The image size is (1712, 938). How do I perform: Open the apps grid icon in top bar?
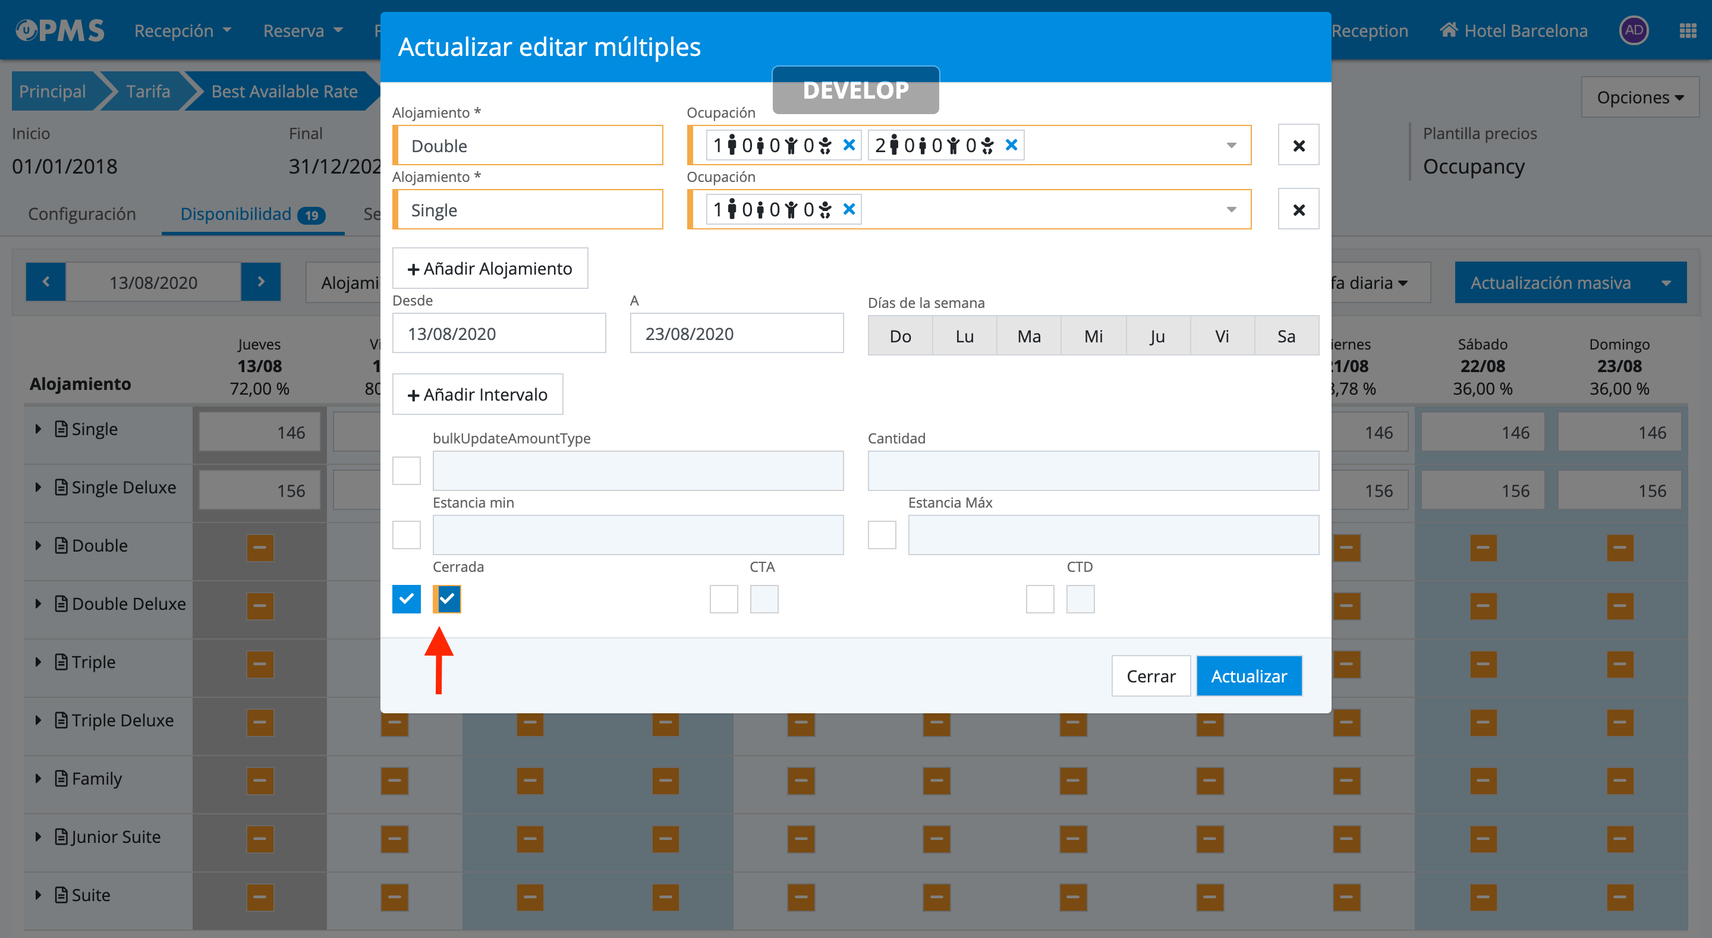(x=1688, y=30)
